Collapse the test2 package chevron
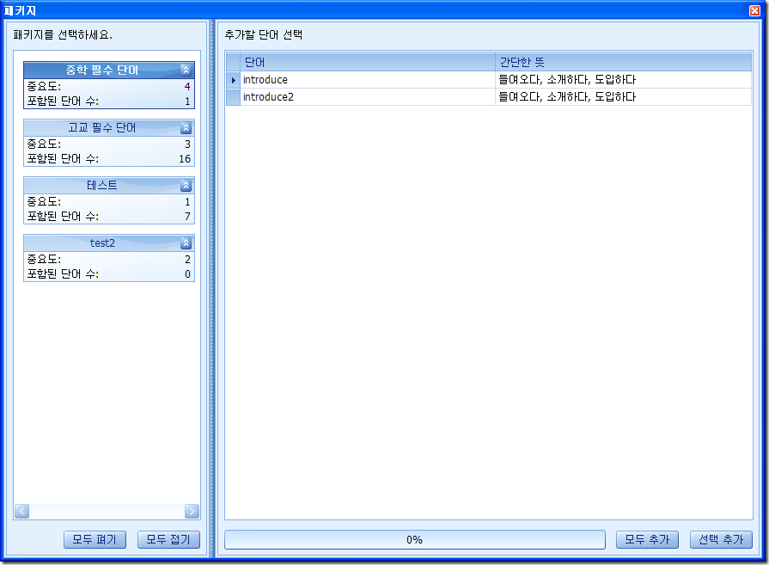This screenshot has width=769, height=565. 186,243
